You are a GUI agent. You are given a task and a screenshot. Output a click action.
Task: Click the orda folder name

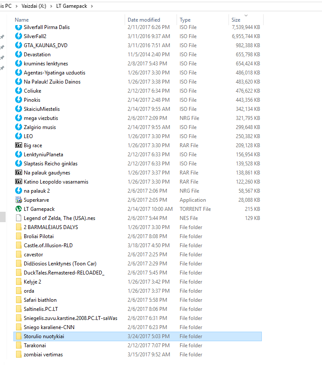tap(29, 291)
